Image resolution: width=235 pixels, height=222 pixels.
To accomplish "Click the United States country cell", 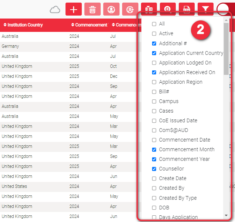I will tap(14, 186).
